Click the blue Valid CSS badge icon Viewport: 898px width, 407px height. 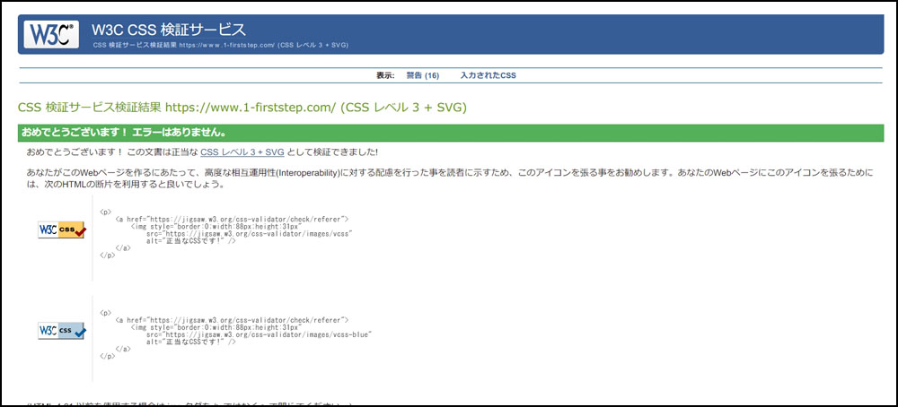coord(62,331)
